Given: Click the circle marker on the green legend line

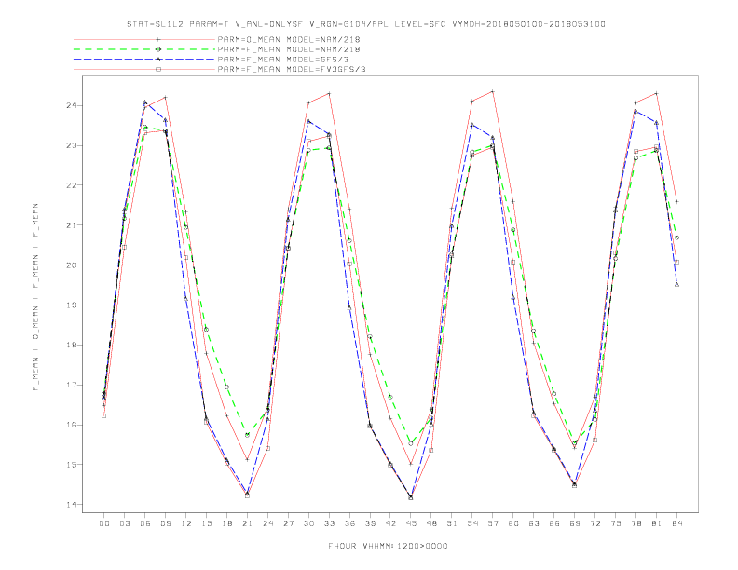Looking at the screenshot, I should point(158,49).
